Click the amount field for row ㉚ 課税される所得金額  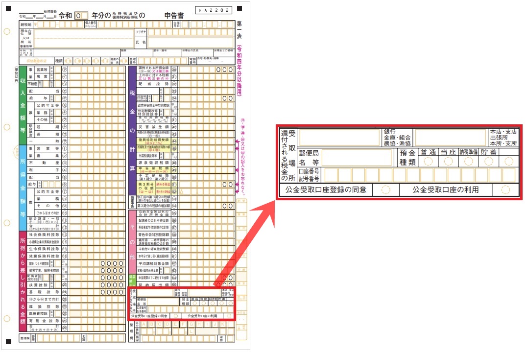(206, 70)
